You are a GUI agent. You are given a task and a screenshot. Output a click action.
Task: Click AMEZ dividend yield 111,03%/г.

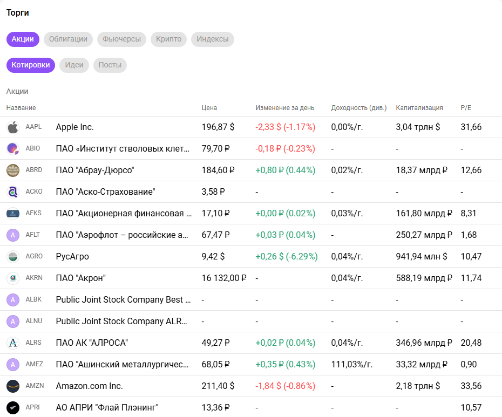click(x=352, y=364)
